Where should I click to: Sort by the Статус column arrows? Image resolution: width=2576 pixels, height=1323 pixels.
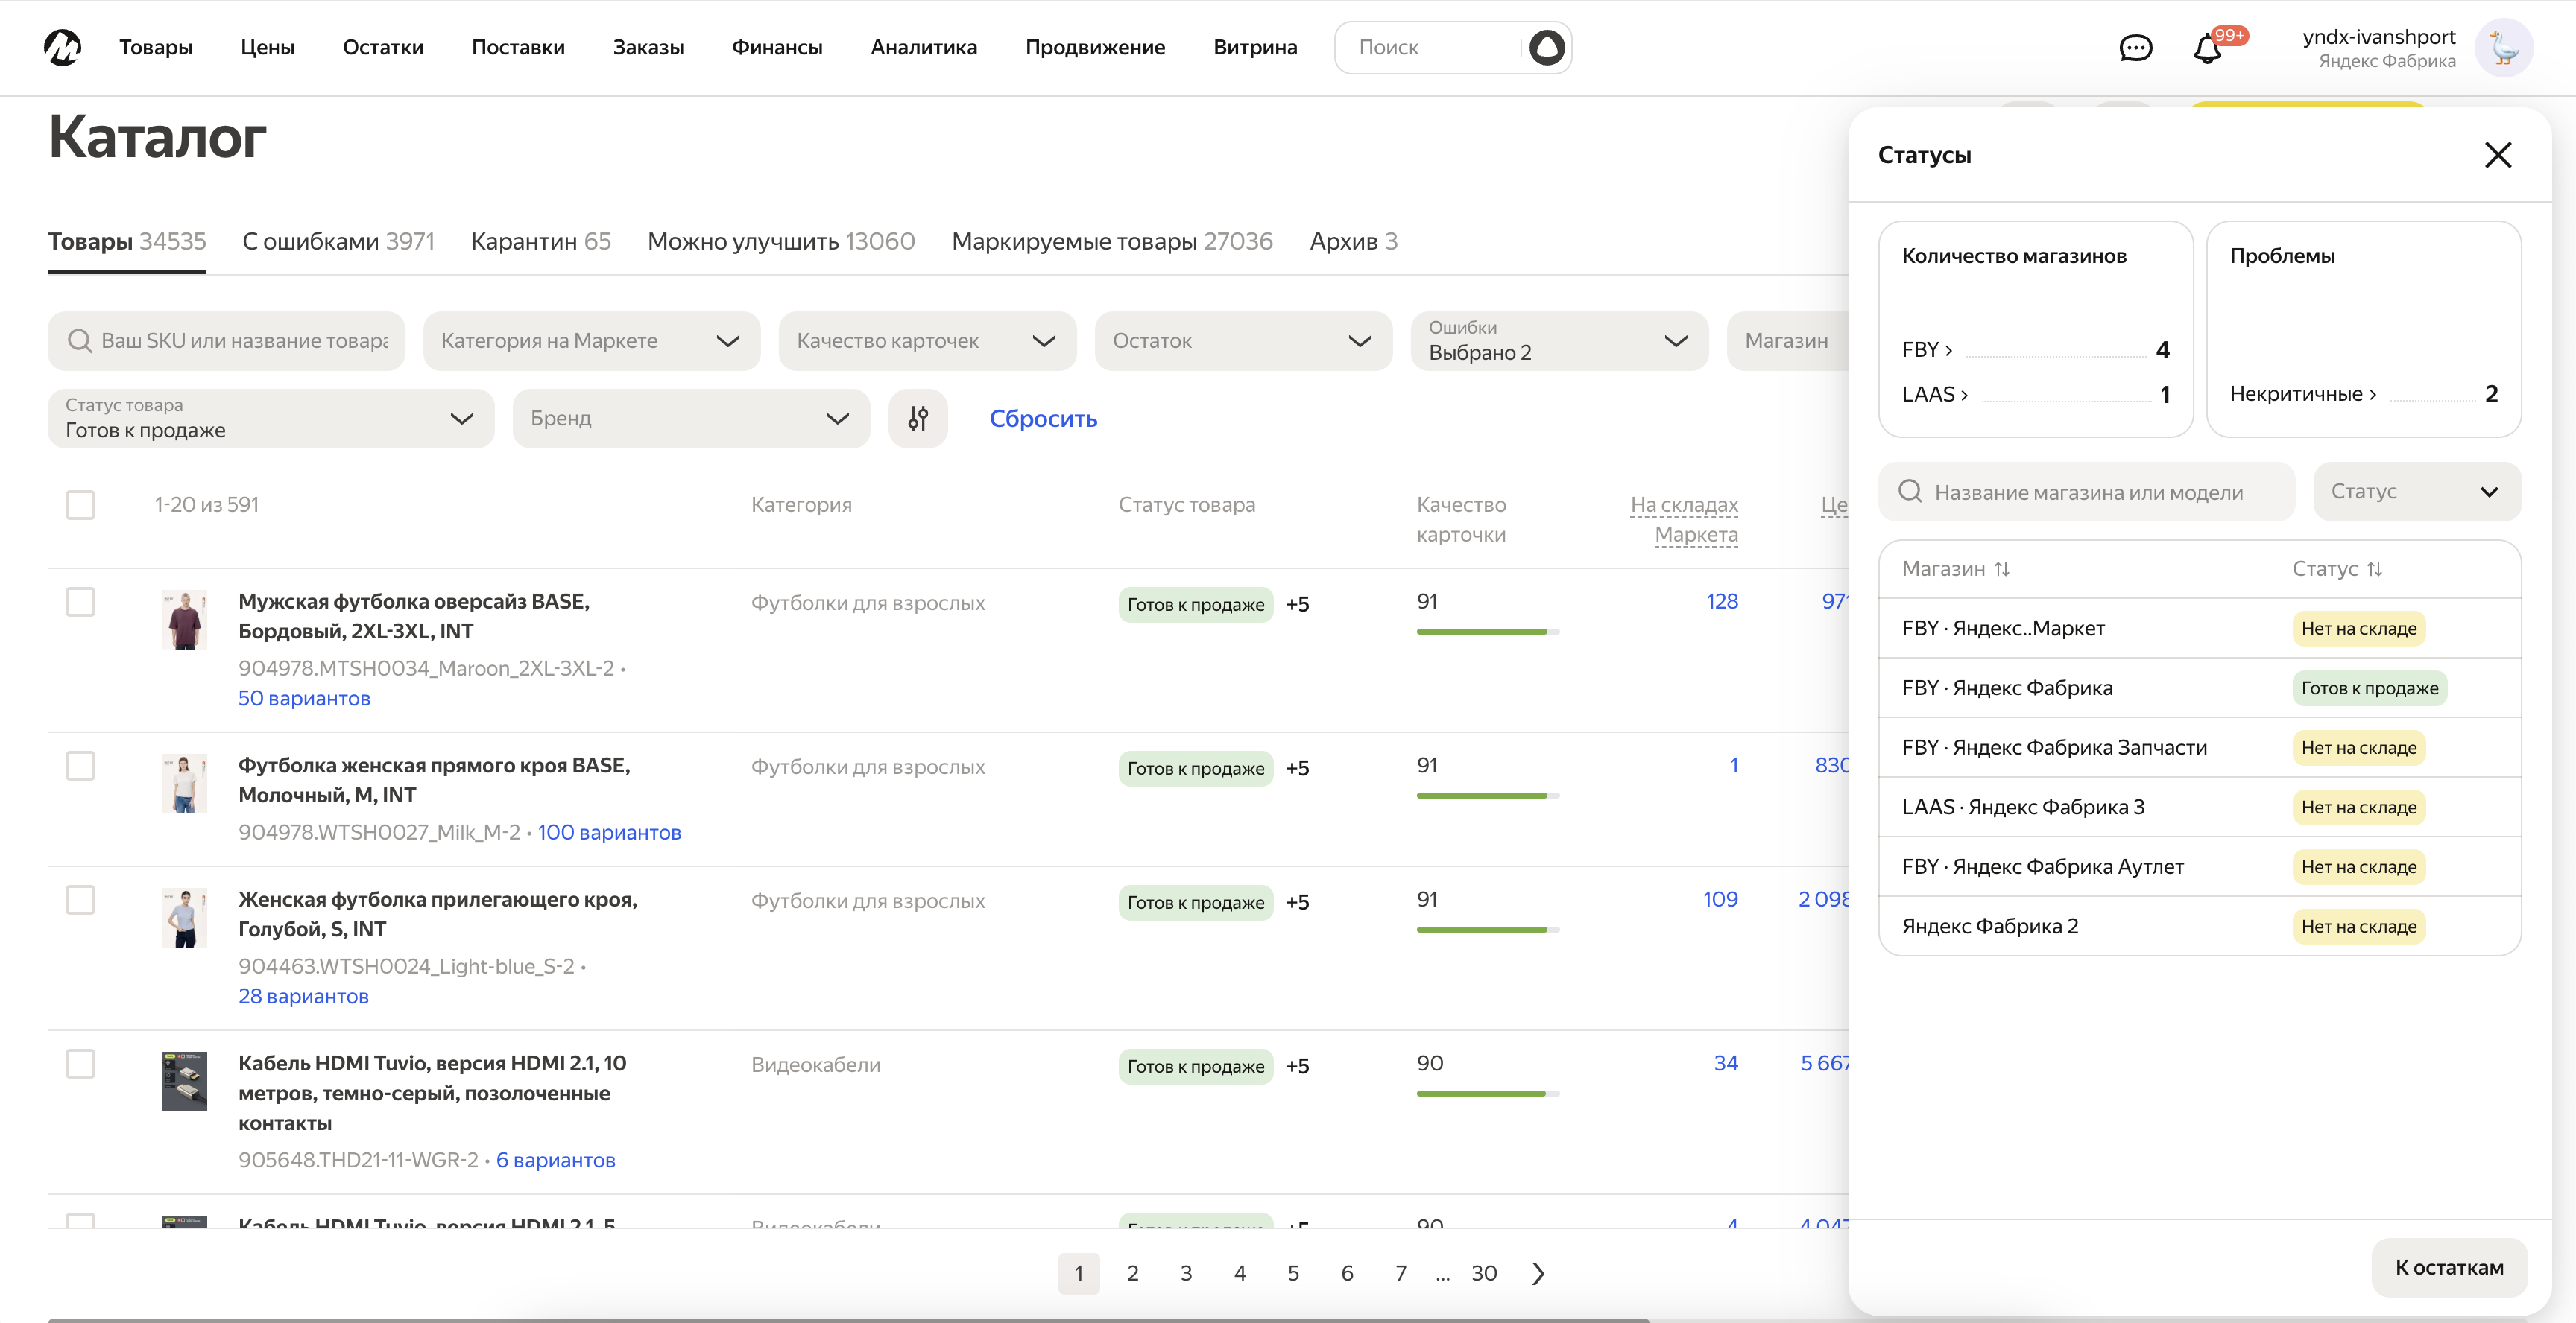(x=2374, y=568)
